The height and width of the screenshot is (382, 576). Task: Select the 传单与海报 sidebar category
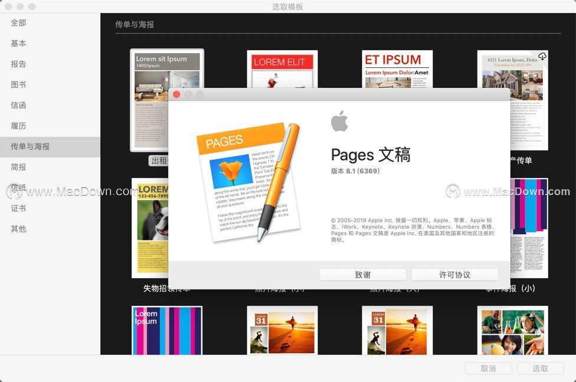coord(50,147)
